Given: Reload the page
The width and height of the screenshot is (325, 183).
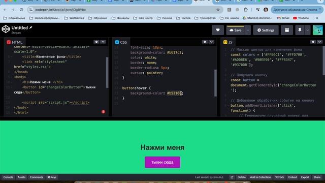Looking at the screenshot, I should (x=21, y=10).
